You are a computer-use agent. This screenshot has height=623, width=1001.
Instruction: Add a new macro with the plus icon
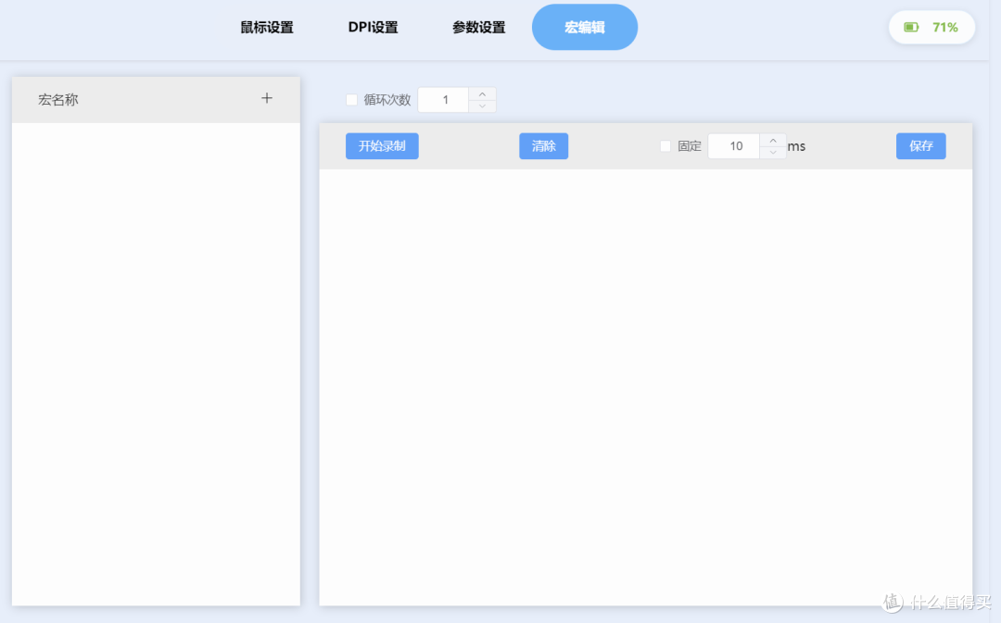267,98
